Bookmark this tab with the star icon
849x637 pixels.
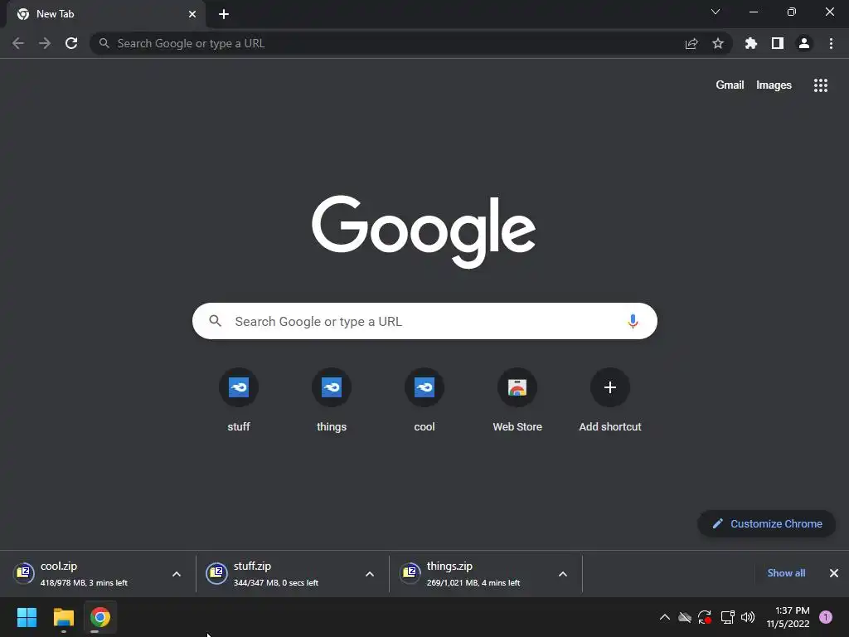(x=718, y=43)
